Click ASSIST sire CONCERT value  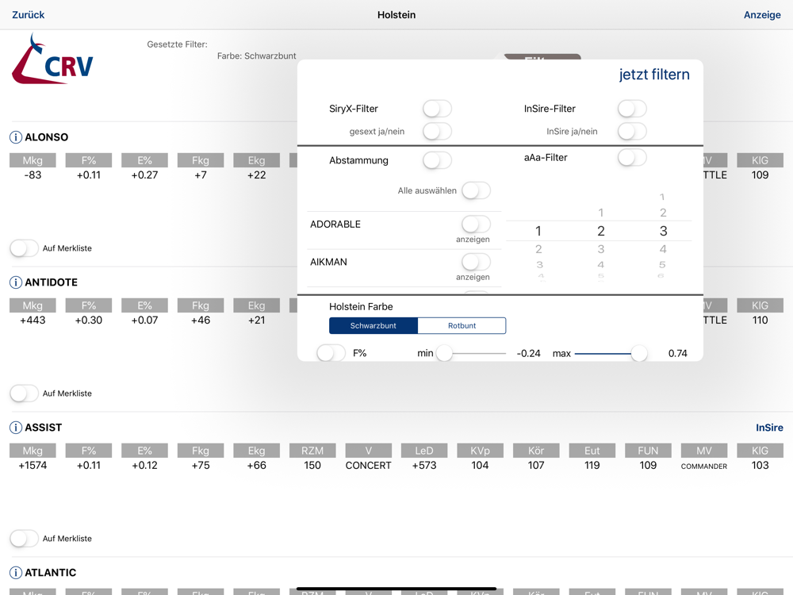(x=368, y=466)
